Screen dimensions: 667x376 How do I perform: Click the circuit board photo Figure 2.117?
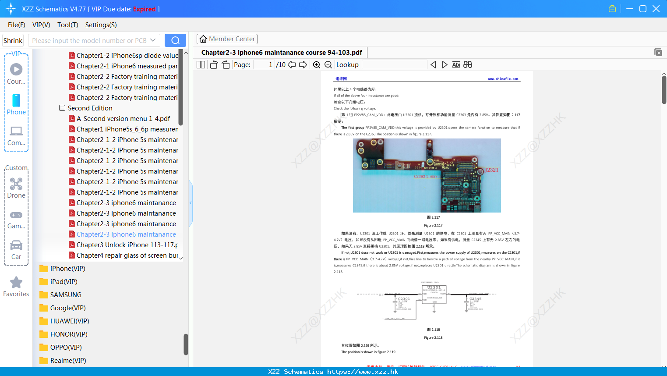coord(427,175)
